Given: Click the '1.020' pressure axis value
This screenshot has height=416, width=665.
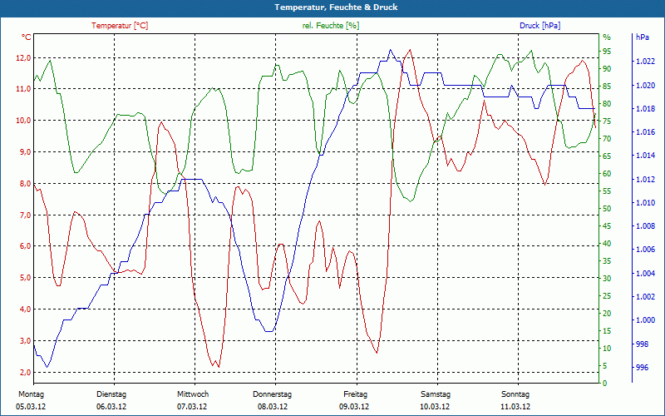Looking at the screenshot, I should tap(645, 86).
